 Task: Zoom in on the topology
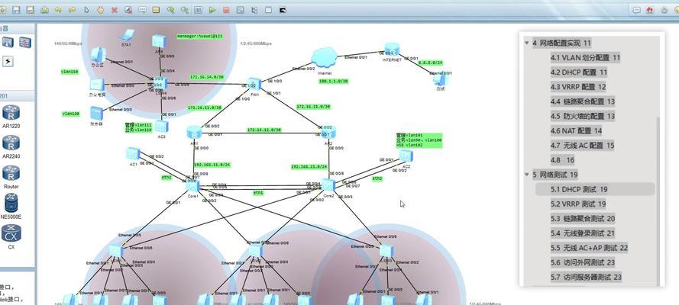[170, 10]
